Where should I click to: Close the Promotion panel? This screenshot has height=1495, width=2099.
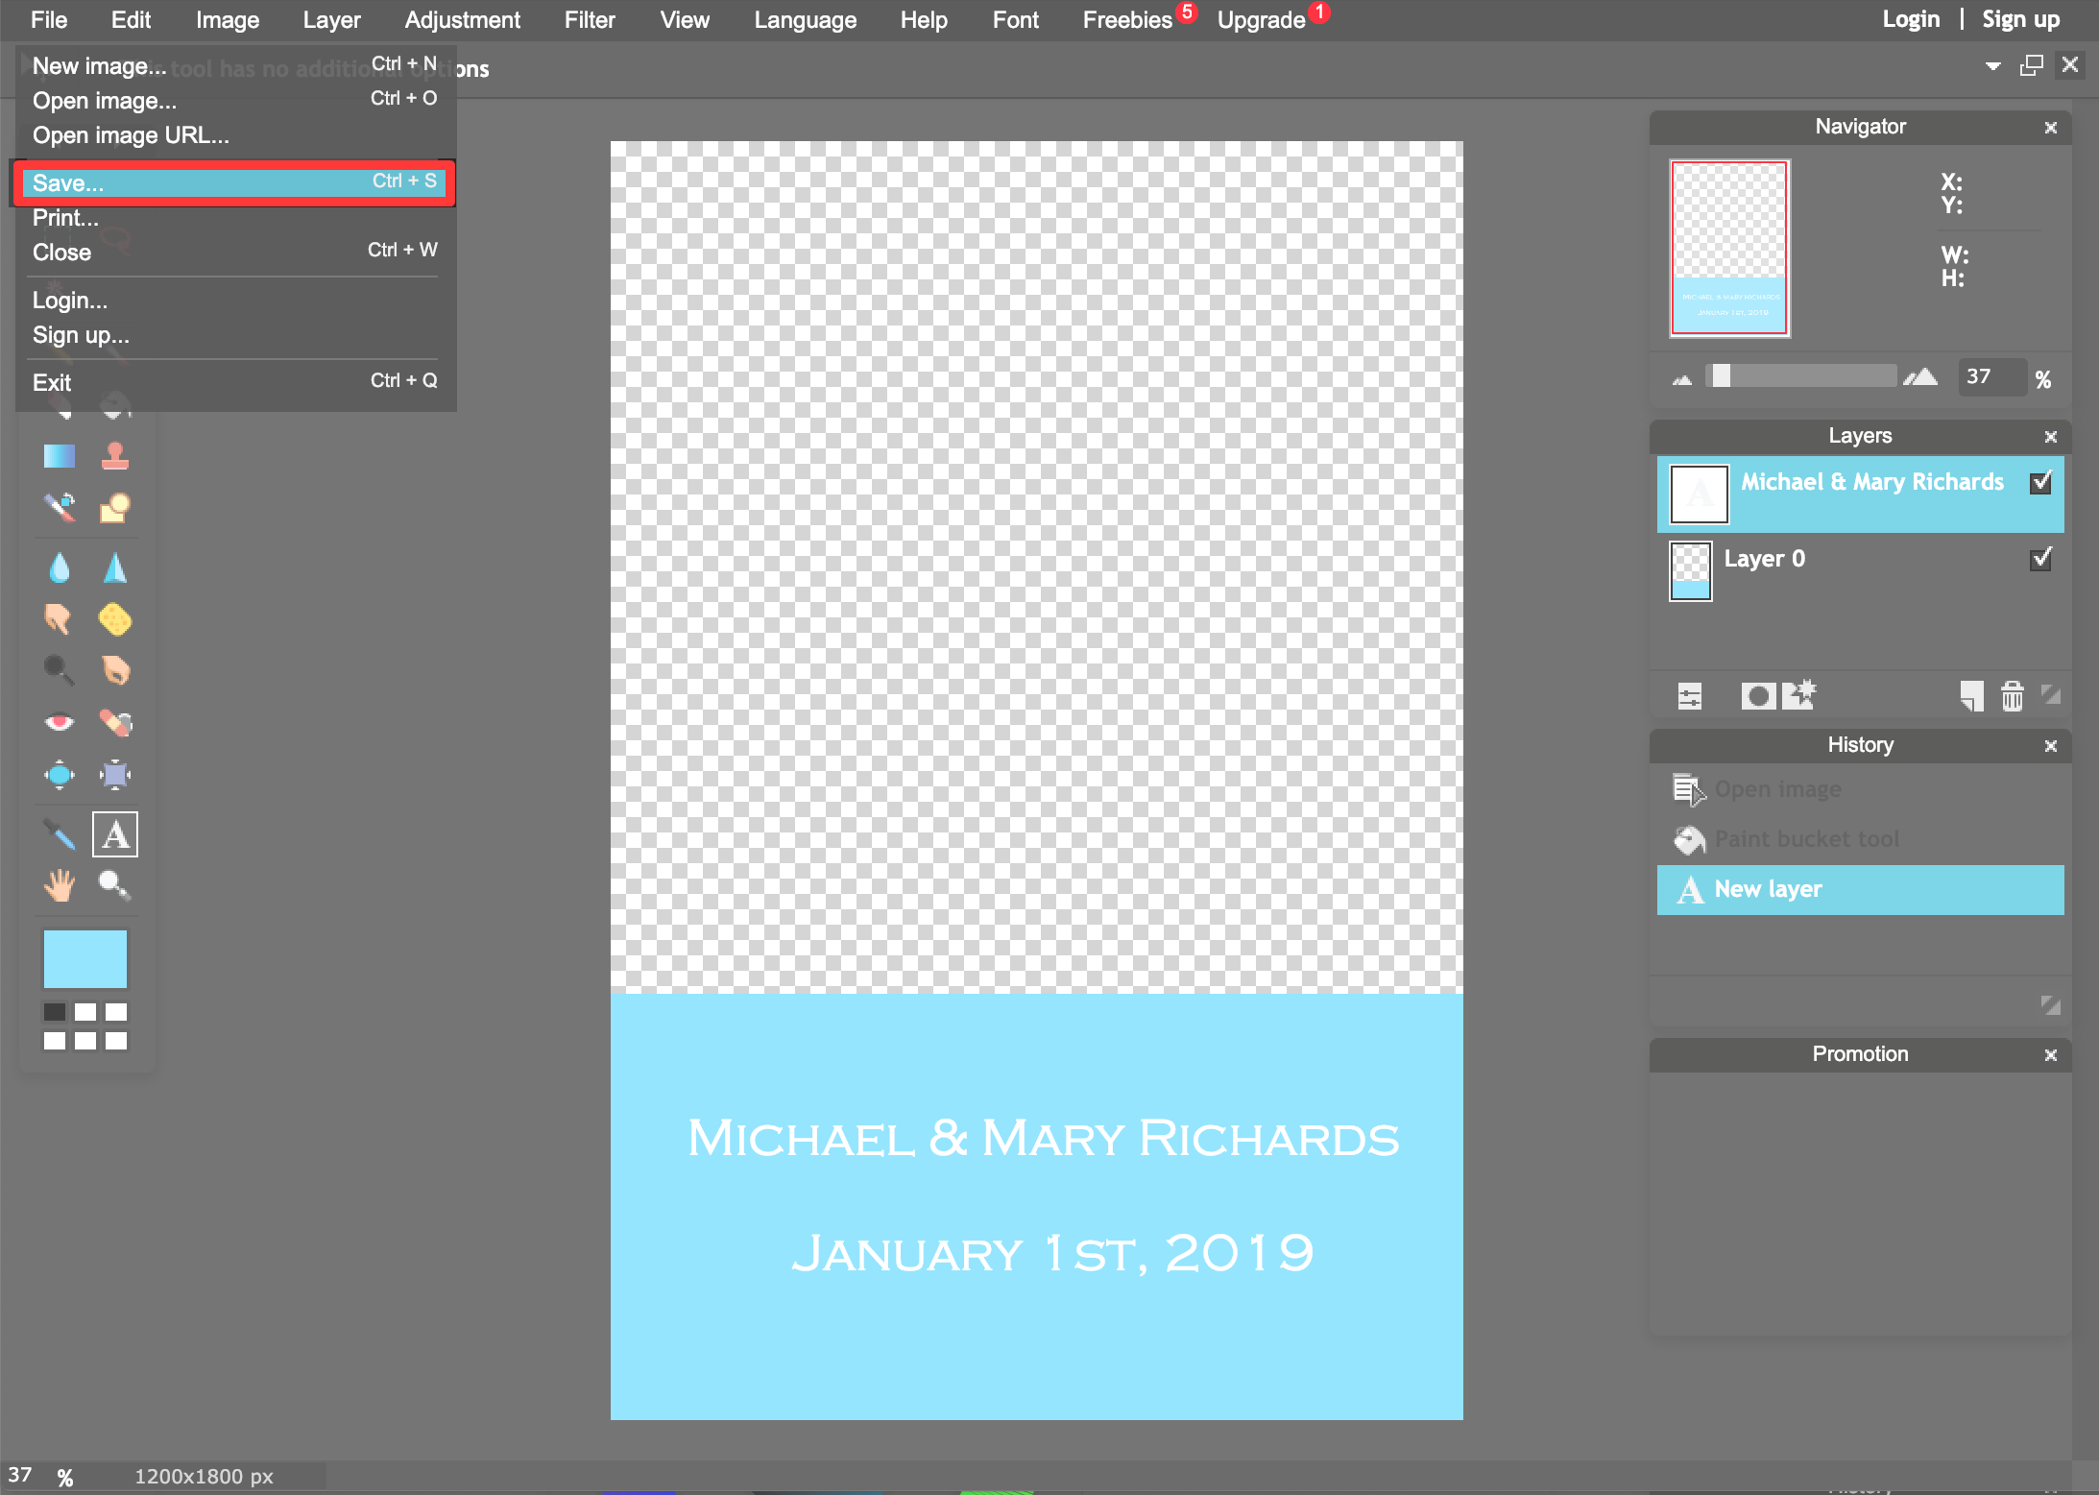(2050, 1055)
